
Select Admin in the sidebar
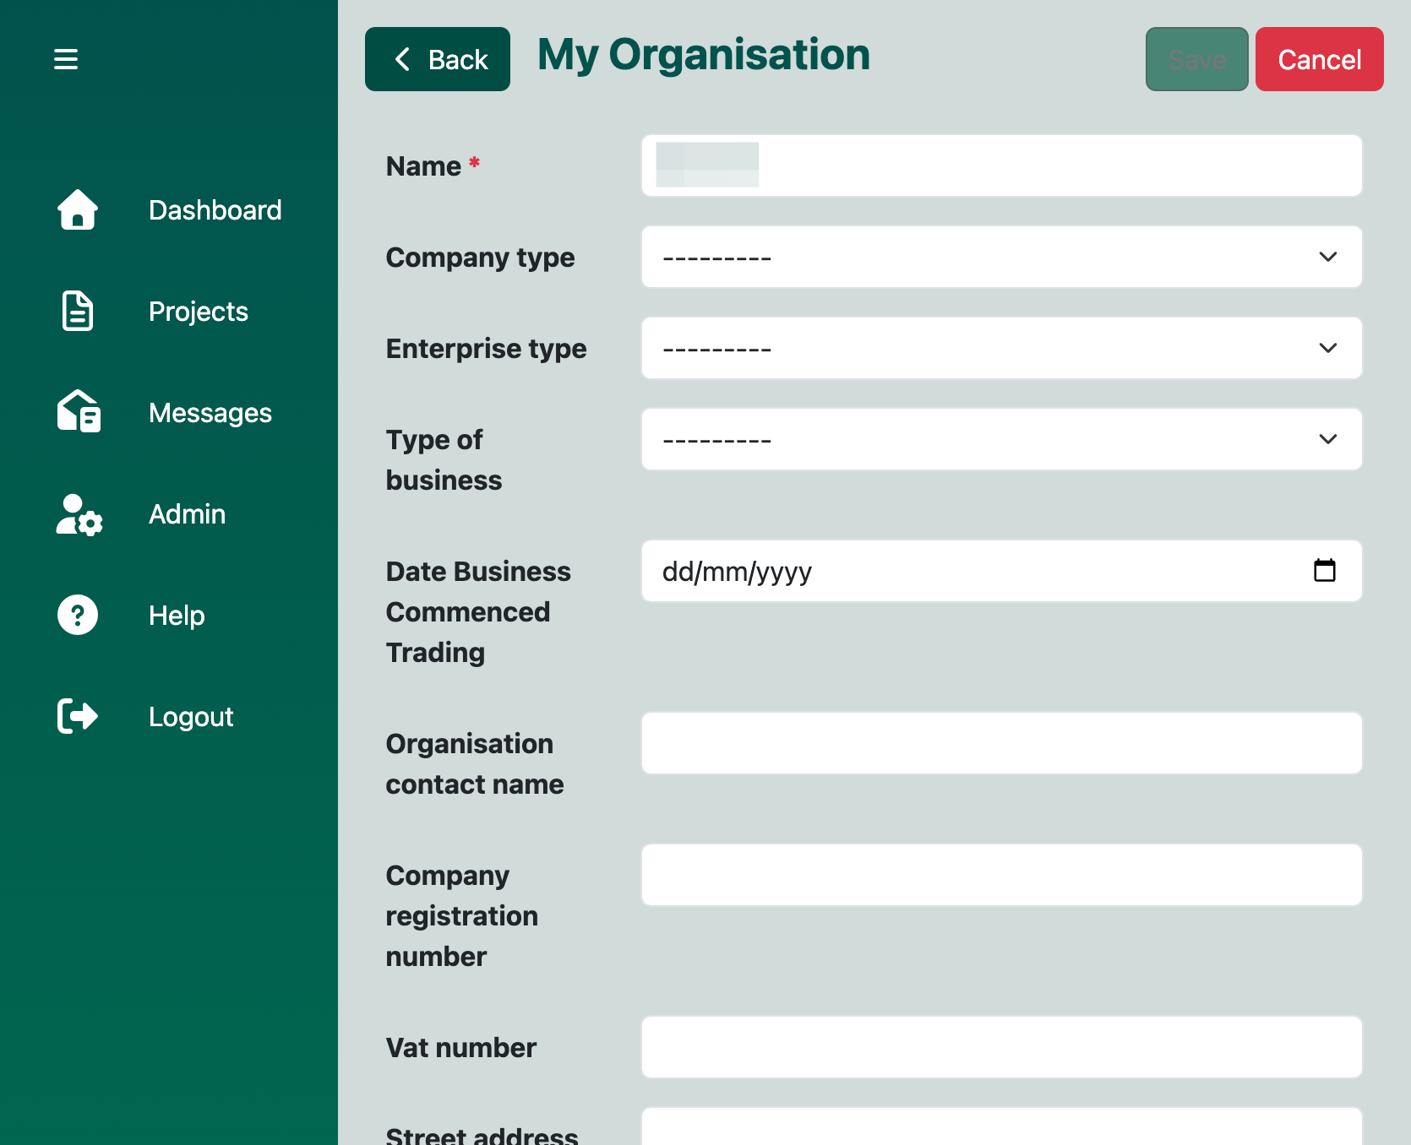(187, 513)
